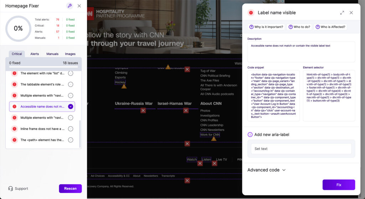Viewport: 365px width, 199px height.
Task: Click the Rescan button
Action: pos(70,189)
